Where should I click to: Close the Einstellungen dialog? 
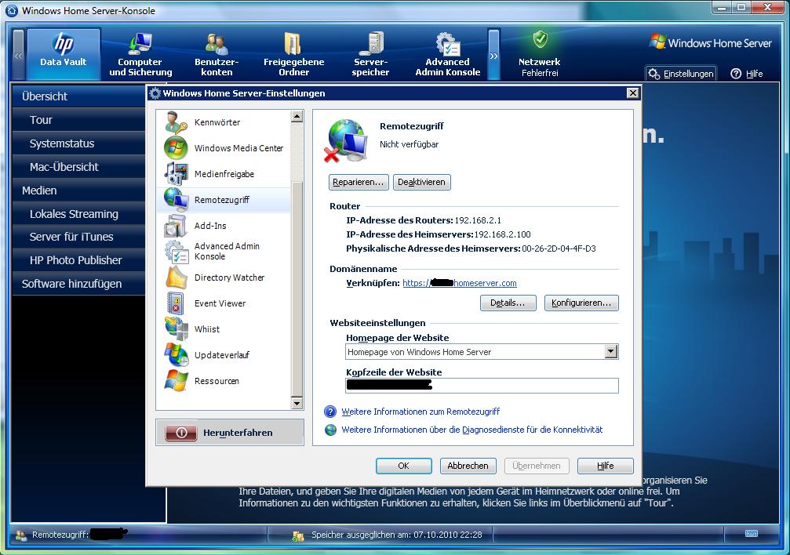633,92
